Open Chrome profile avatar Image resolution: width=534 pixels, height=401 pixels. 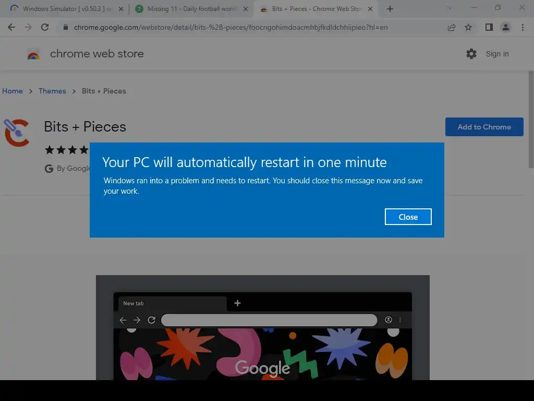point(506,27)
